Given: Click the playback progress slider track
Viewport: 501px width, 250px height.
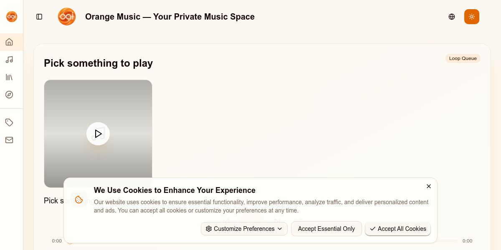Looking at the screenshot, I should point(448,241).
